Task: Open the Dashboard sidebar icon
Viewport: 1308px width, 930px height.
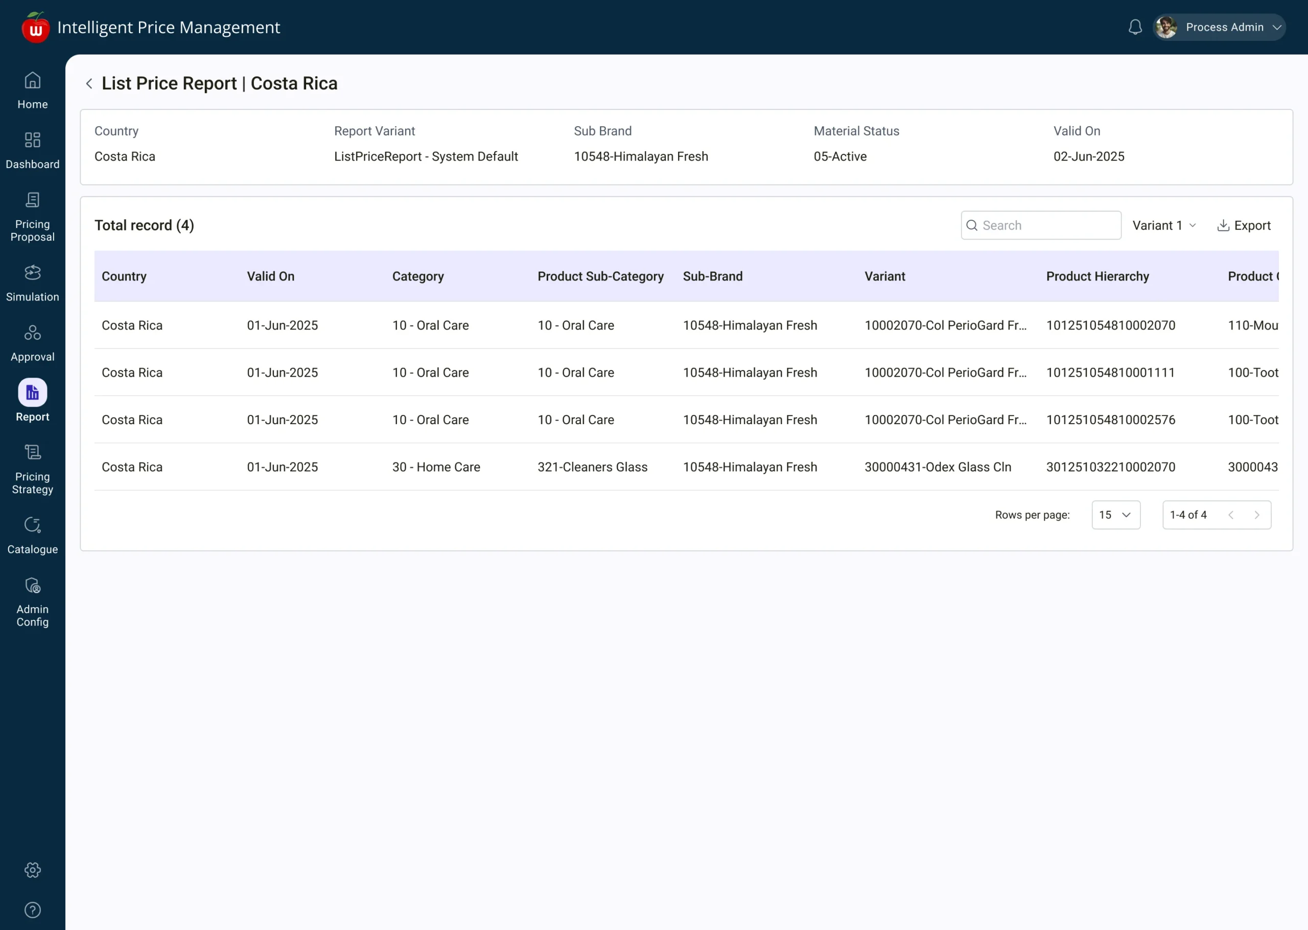Action: [x=33, y=141]
